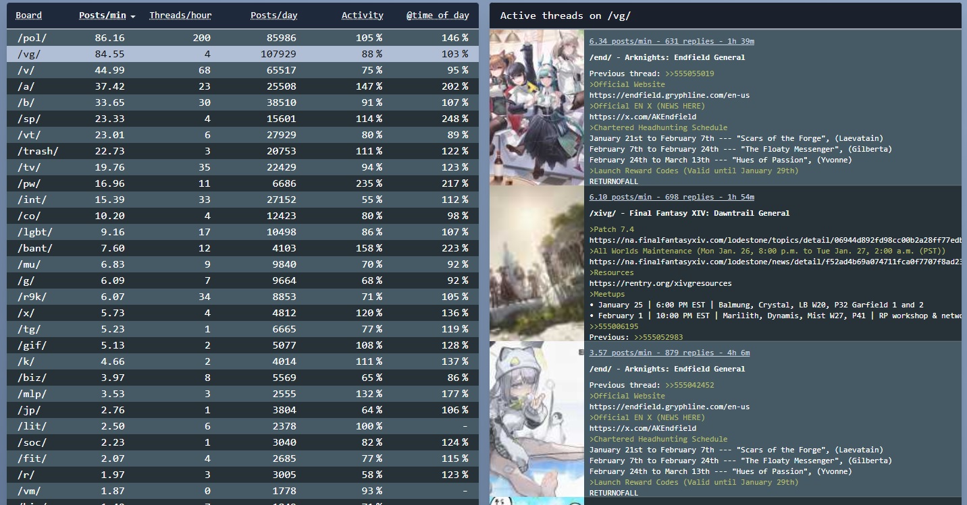967x505 pixels.
Task: Select the /bant/ board row
Action: click(242, 248)
